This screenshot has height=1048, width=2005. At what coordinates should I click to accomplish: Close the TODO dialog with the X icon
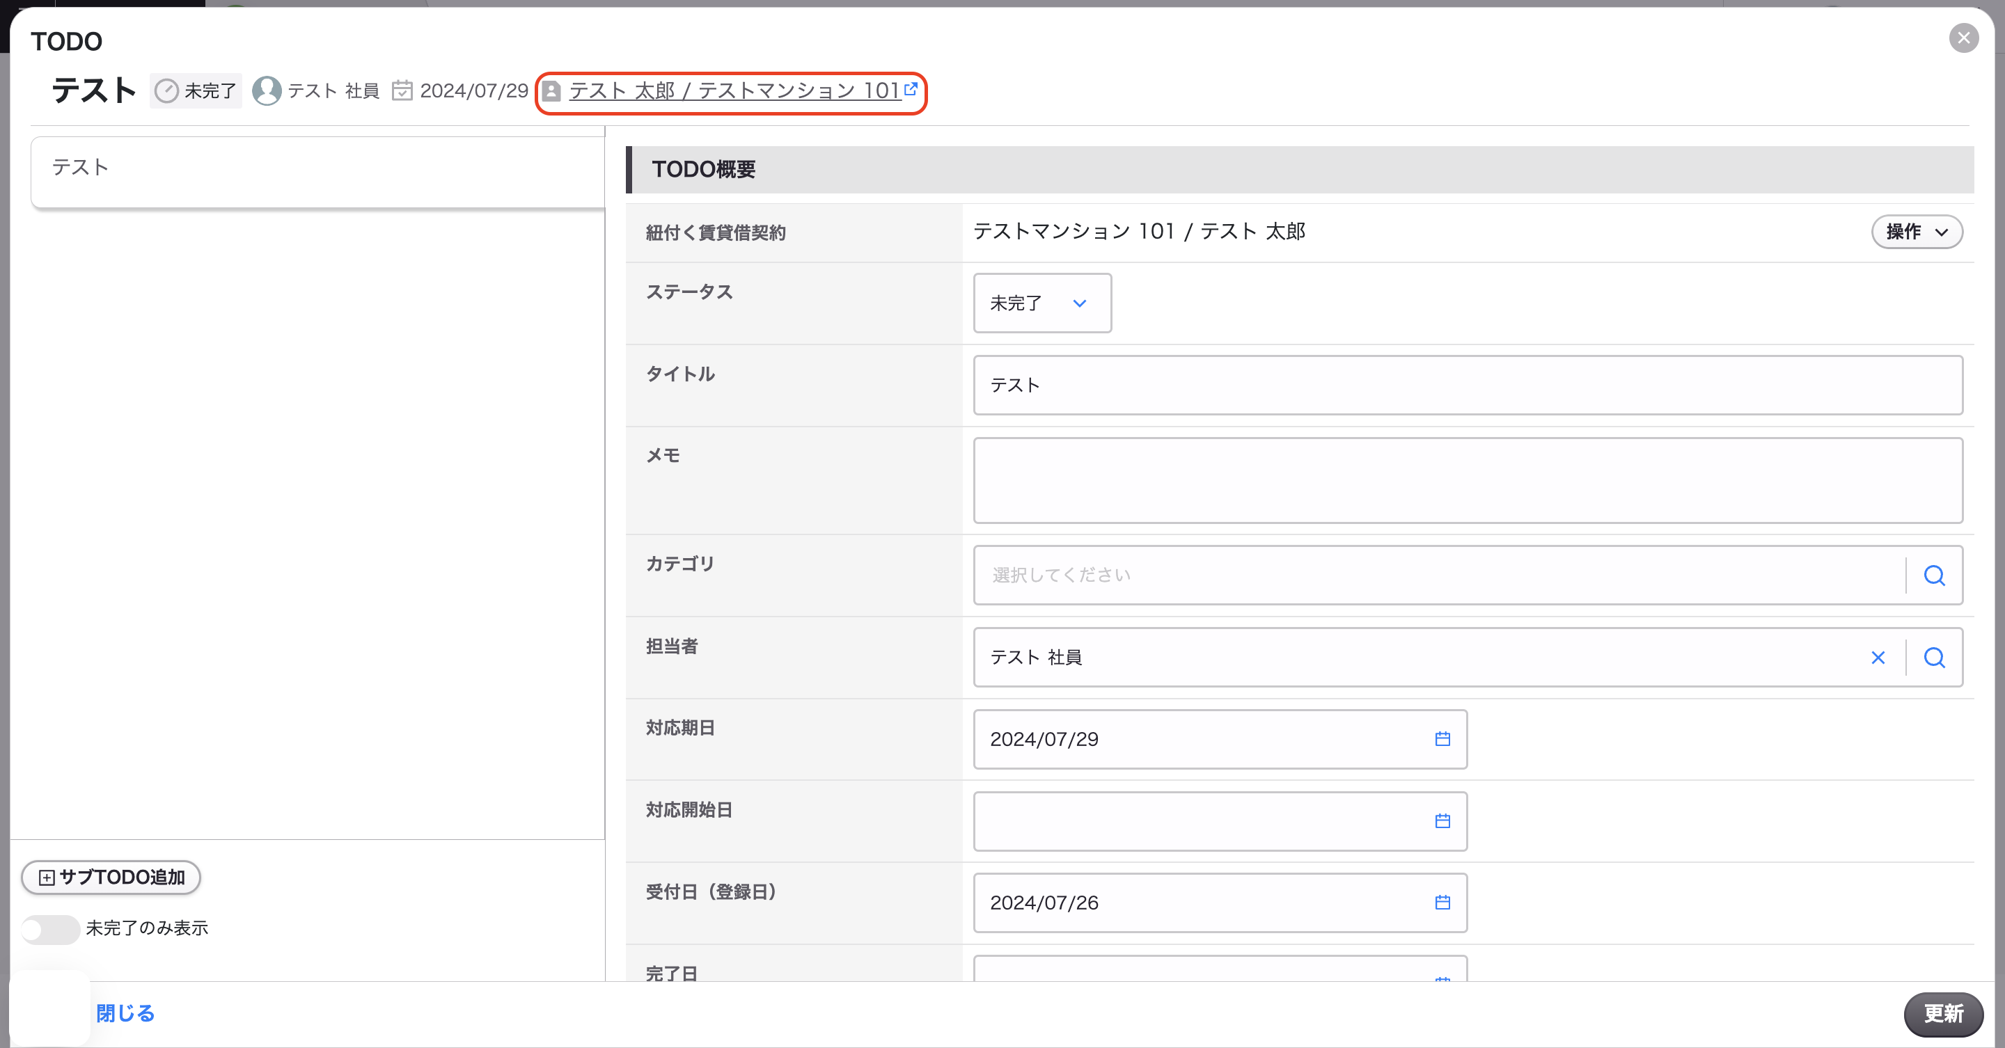coord(1963,38)
